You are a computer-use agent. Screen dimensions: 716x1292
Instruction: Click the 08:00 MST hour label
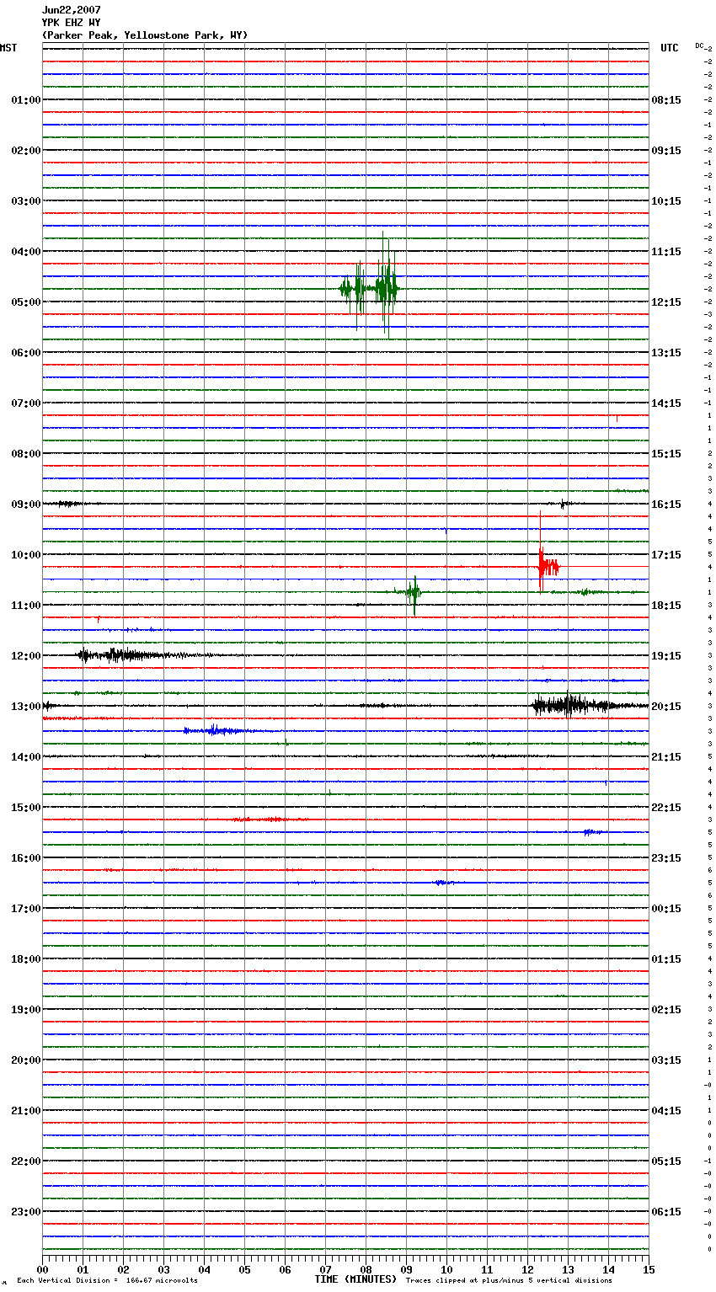pyautogui.click(x=26, y=454)
